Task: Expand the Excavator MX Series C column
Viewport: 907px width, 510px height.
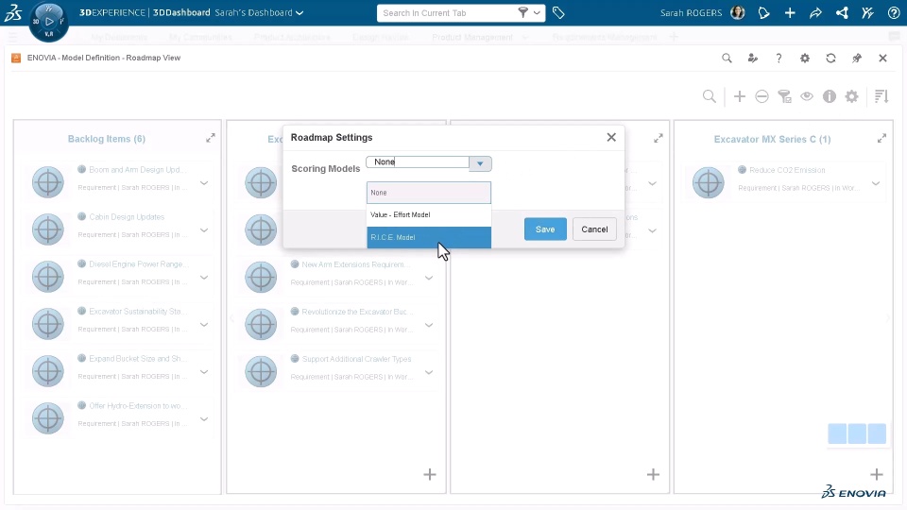Action: (881, 138)
